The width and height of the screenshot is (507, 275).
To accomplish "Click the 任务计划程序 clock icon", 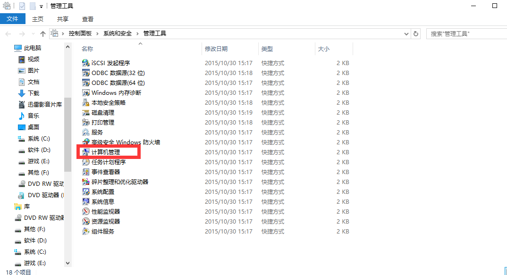I will 86,162.
